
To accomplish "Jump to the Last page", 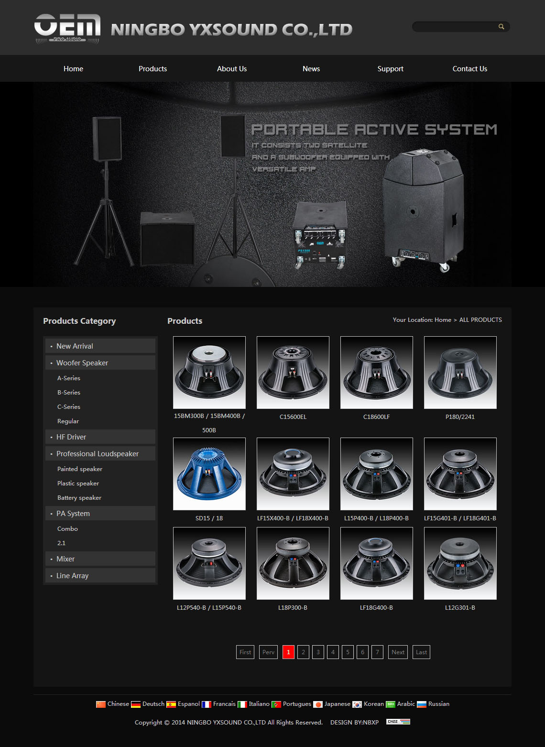I will 421,652.
